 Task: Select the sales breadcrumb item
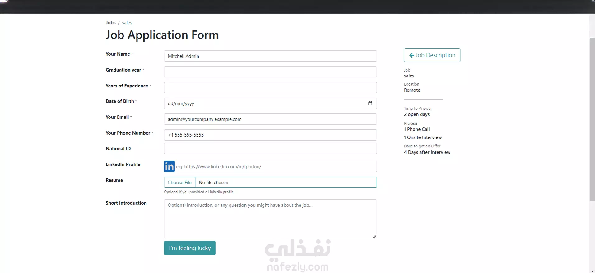click(127, 23)
